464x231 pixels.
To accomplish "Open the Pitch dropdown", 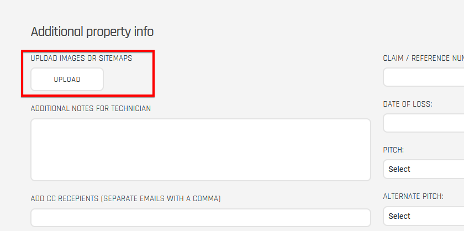I will [424, 169].
